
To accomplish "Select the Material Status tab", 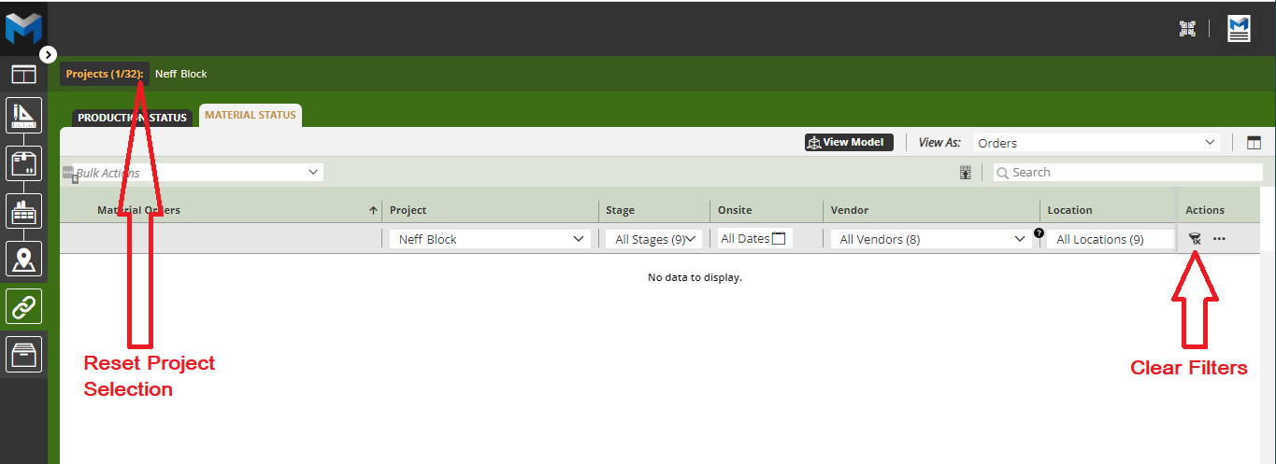I will click(251, 116).
